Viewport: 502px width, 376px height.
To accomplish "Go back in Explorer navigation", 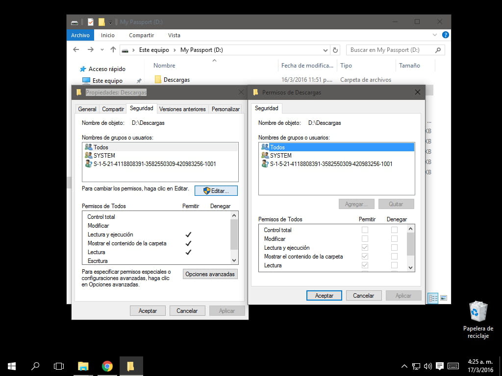I will click(x=76, y=49).
